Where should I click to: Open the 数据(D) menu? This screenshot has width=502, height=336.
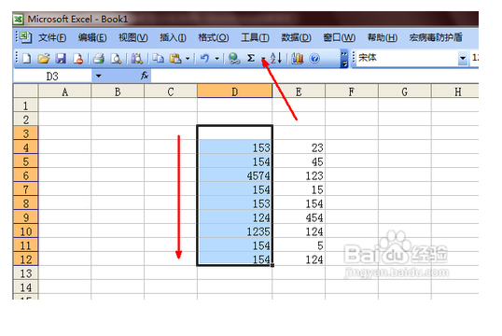point(296,37)
